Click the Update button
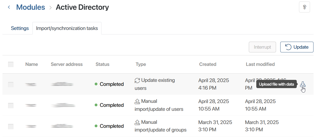 click(297, 47)
